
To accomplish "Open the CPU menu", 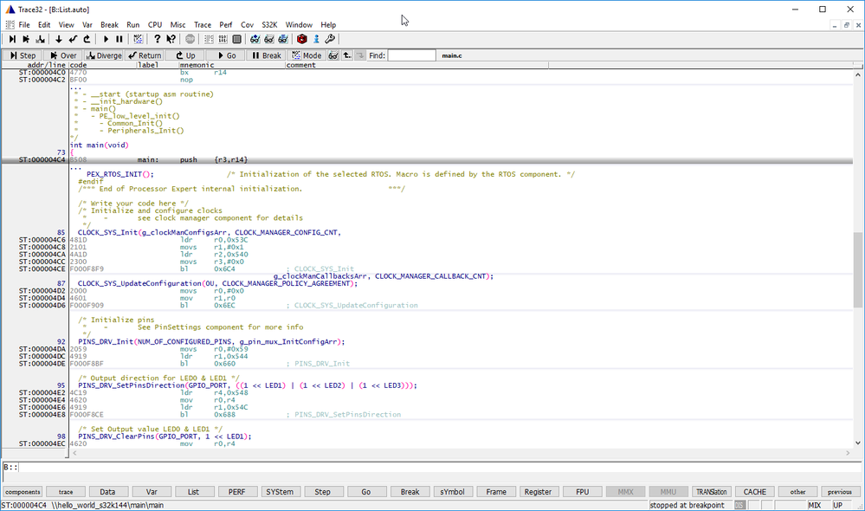I will point(155,25).
